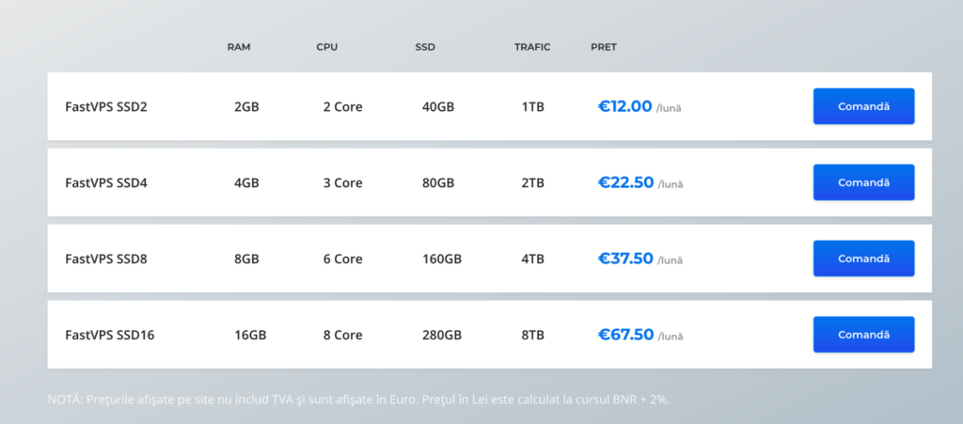Click the 280GB SSD value
The image size is (963, 424).
point(442,335)
